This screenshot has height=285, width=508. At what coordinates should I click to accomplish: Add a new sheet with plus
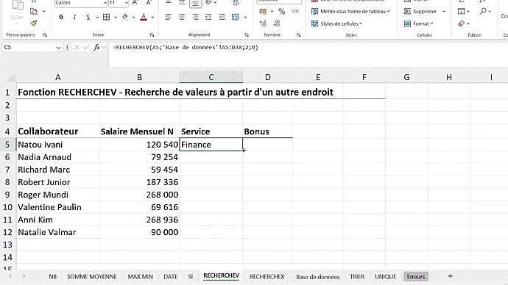(x=450, y=276)
